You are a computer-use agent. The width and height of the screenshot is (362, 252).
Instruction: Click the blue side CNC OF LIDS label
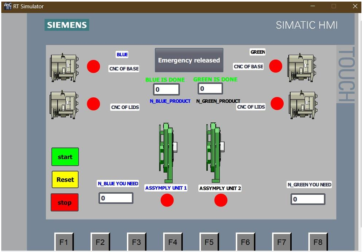[x=125, y=107]
